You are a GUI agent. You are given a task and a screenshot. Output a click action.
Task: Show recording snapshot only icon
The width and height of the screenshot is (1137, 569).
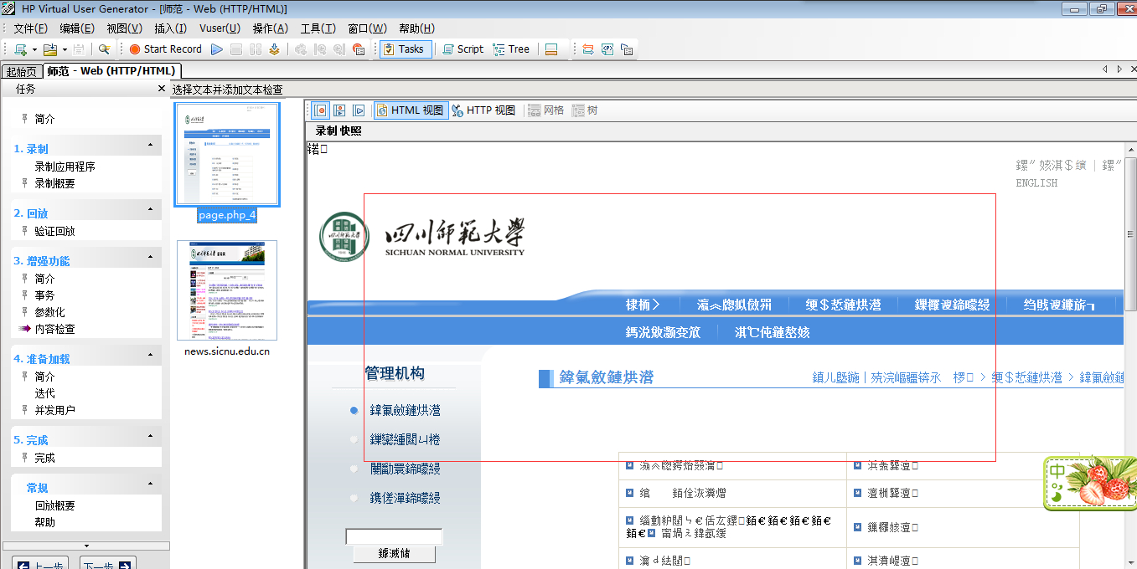pyautogui.click(x=320, y=110)
